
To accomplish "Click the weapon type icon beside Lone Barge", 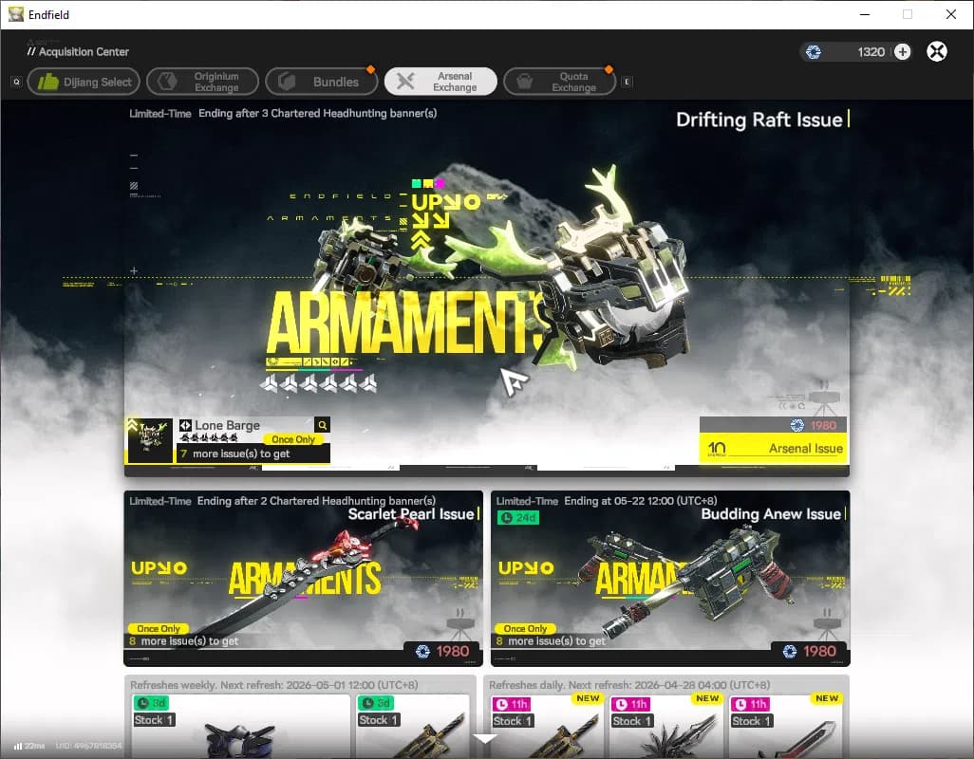I will point(185,425).
